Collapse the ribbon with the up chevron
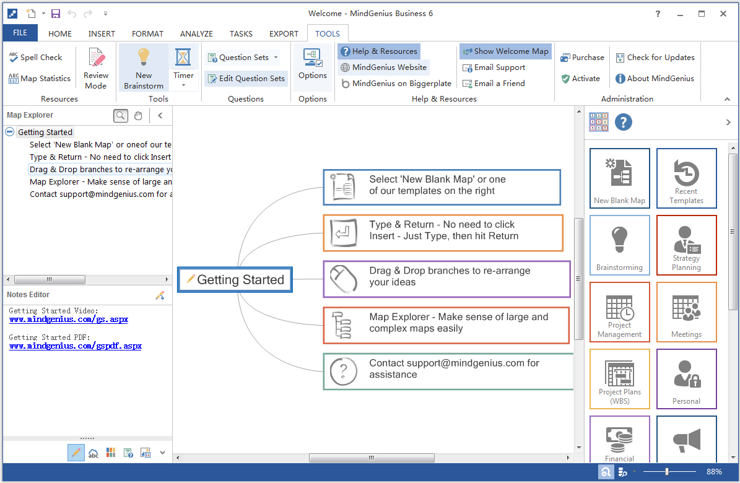This screenshot has width=740, height=483. [x=727, y=99]
